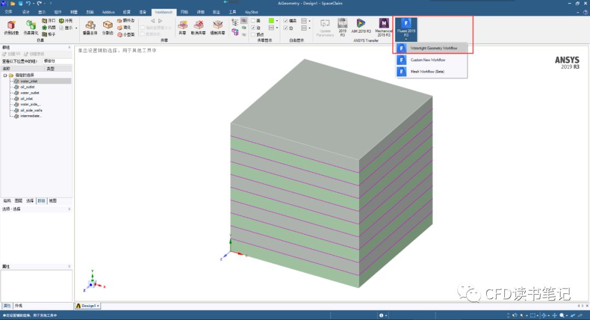Select the 简化 tool
This screenshot has width=590, height=320.
(124, 27)
